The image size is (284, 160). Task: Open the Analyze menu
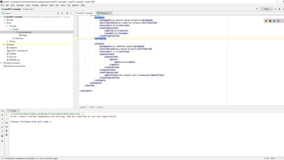35,5
